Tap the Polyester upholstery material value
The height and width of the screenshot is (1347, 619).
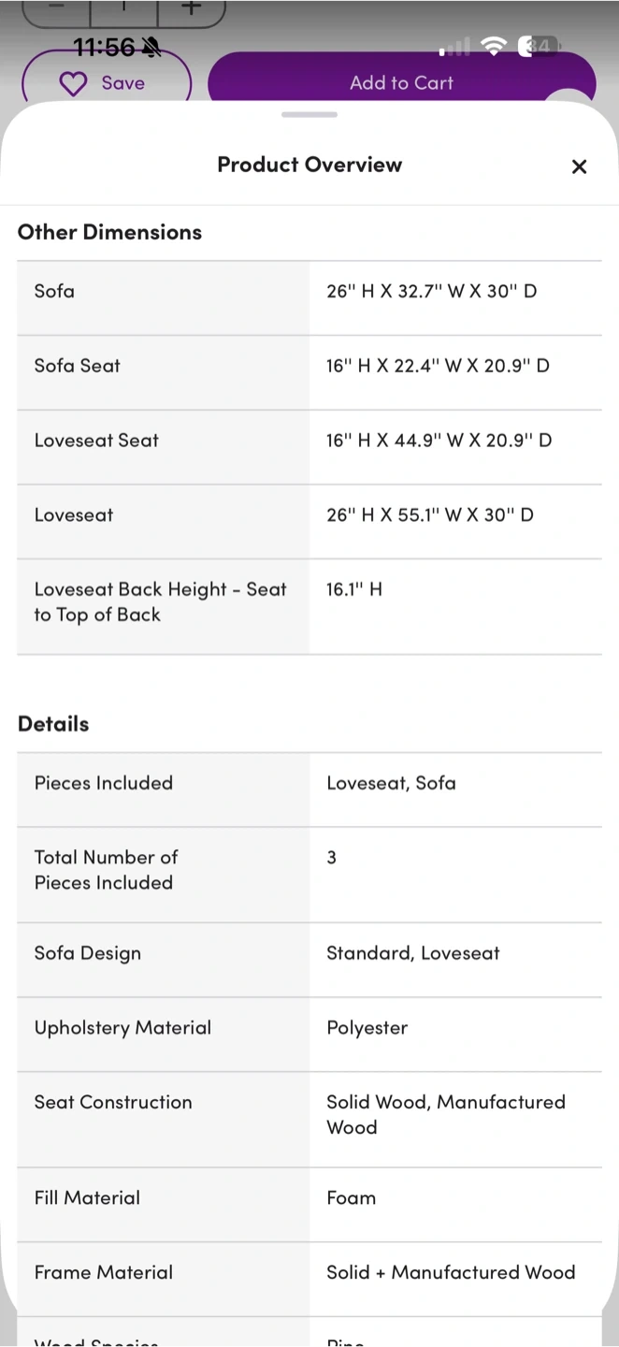click(367, 1028)
